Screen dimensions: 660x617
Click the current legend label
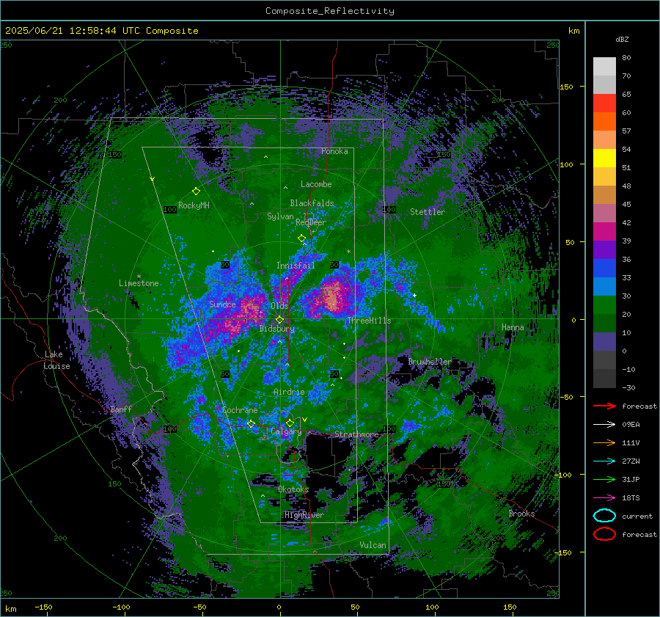tap(637, 516)
